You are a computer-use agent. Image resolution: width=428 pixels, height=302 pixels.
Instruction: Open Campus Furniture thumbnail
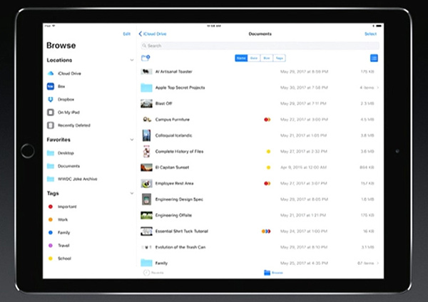(146, 120)
